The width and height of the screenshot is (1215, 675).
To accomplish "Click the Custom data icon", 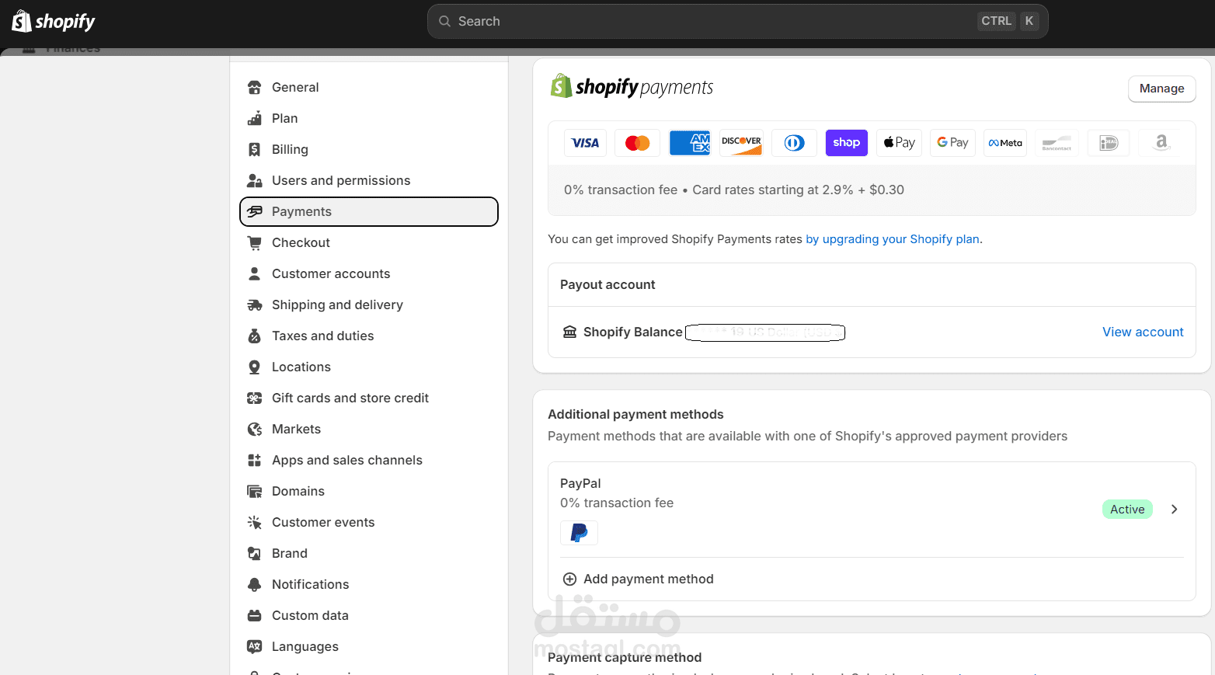I will [x=254, y=615].
